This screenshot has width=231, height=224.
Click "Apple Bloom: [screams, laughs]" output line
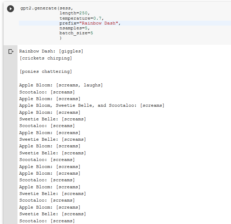pyautogui.click(x=61, y=85)
